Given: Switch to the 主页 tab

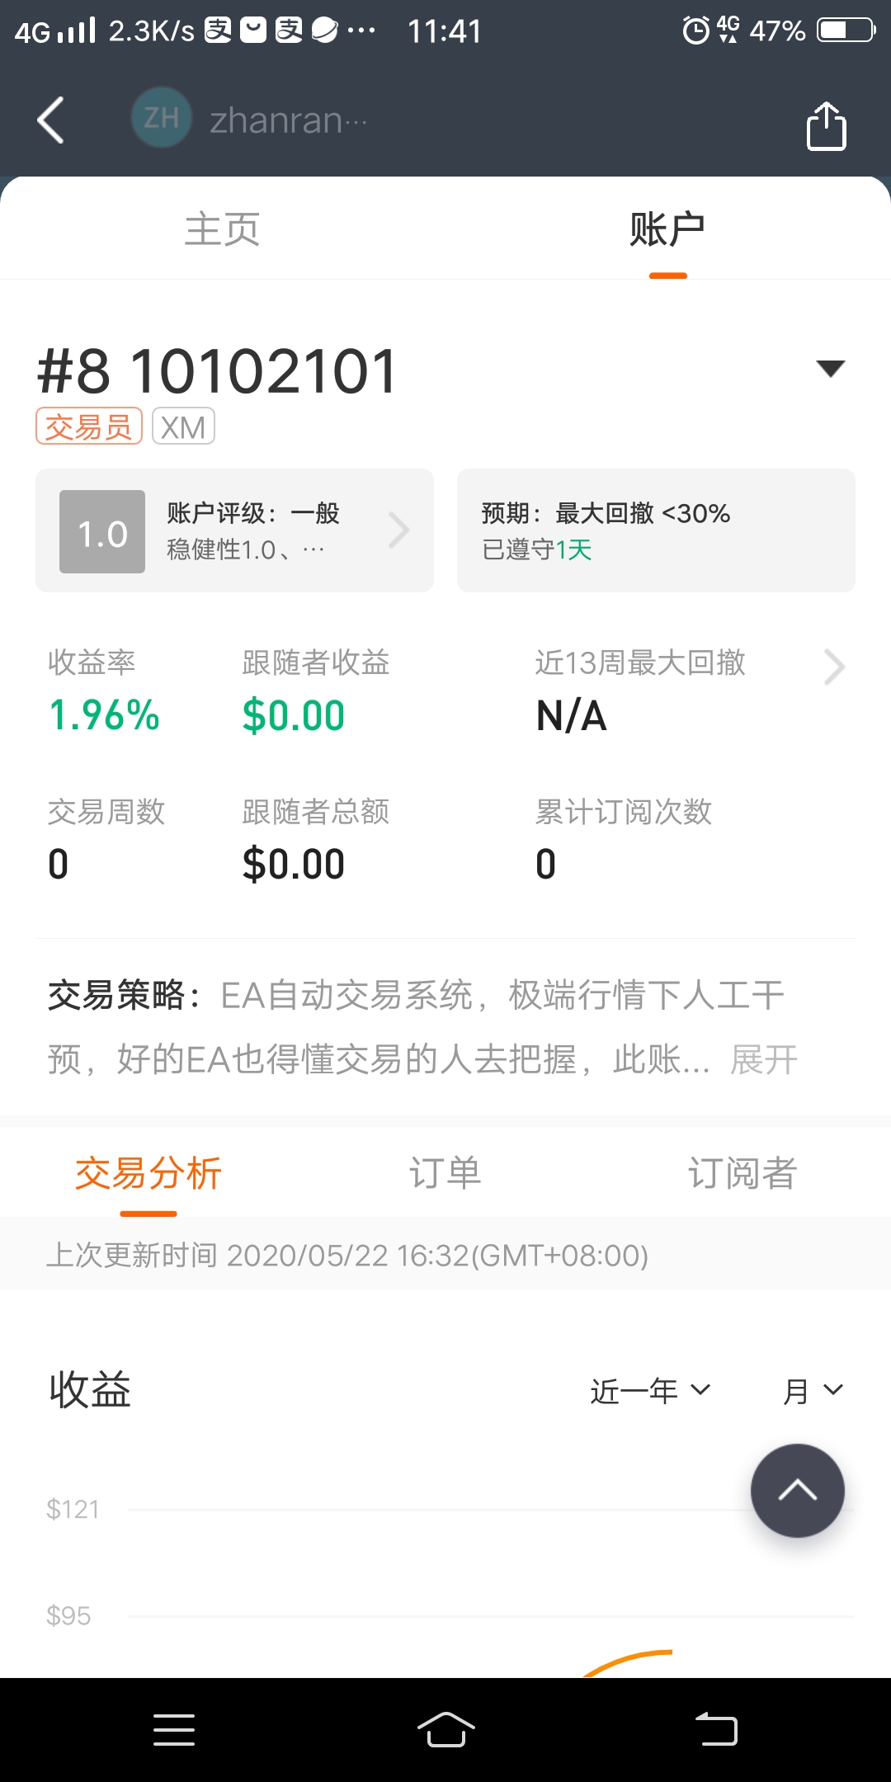Looking at the screenshot, I should pos(223,229).
